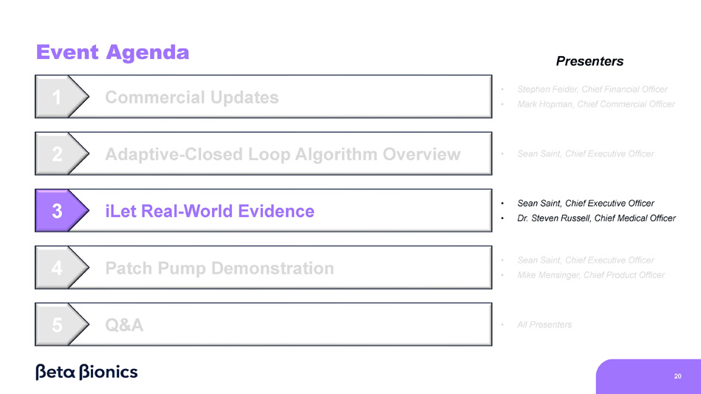The height and width of the screenshot is (394, 701).
Task: Select the highlighted purple number 3 chevron
Action: (x=58, y=211)
